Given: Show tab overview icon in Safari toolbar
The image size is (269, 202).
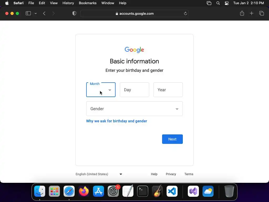Looking at the screenshot, I should click(261, 13).
